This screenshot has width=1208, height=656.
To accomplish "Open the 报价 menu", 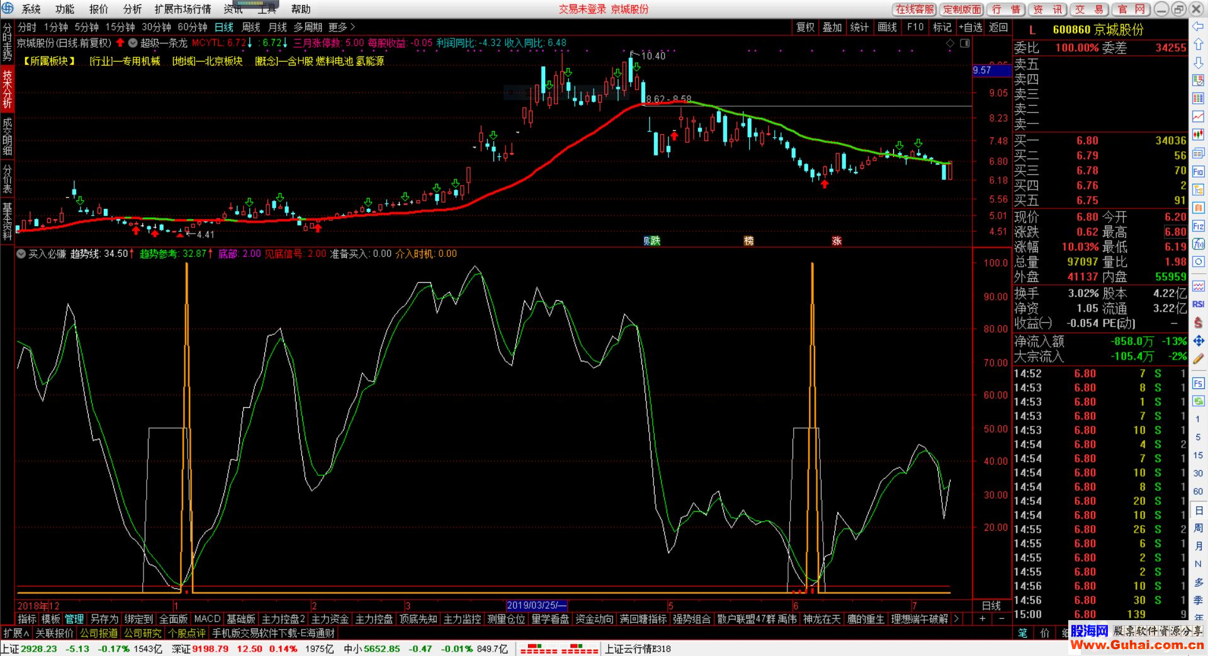I will click(98, 9).
